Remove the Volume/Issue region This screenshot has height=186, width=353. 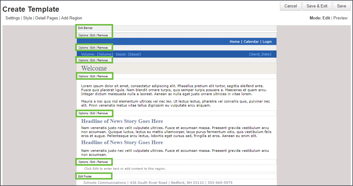tap(102, 48)
